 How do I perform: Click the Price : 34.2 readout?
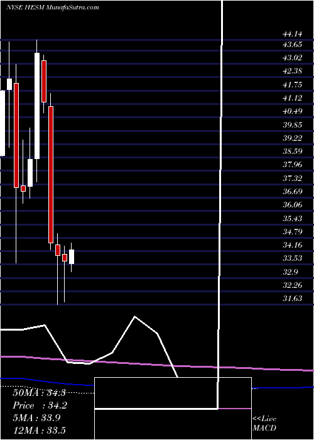point(40,405)
